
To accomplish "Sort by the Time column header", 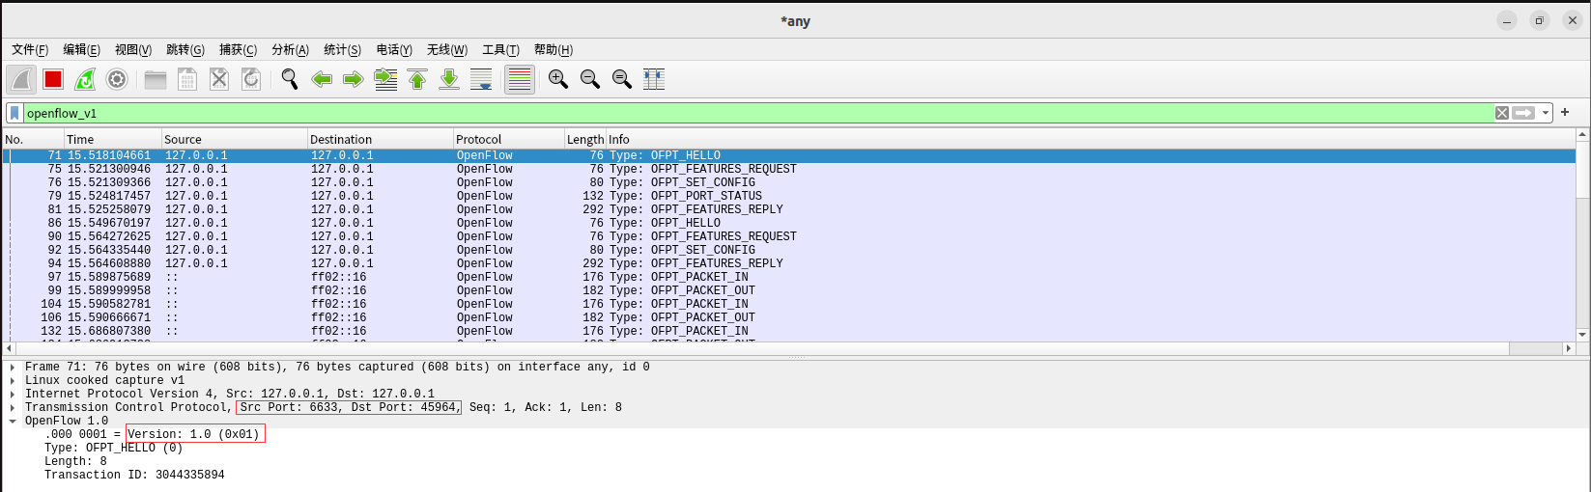I will tap(113, 139).
